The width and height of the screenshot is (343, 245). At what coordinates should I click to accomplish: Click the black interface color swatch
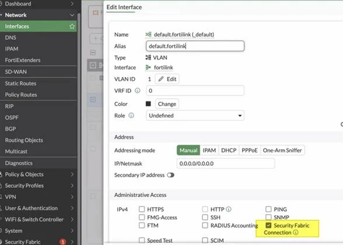(x=148, y=104)
